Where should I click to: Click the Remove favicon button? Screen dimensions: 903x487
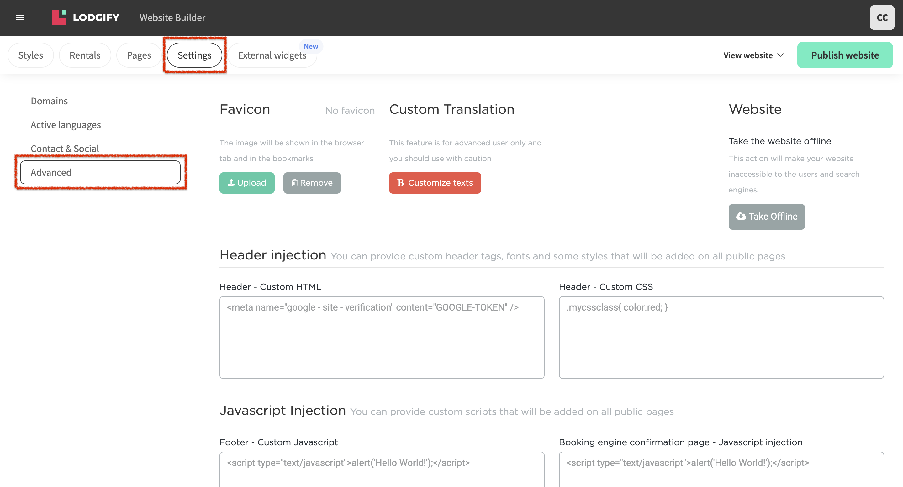(x=312, y=183)
